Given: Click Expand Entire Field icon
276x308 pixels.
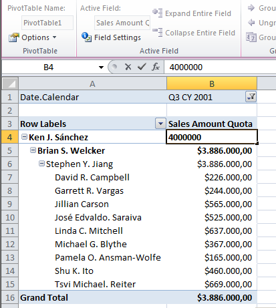Looking at the screenshot, I should (158, 13).
